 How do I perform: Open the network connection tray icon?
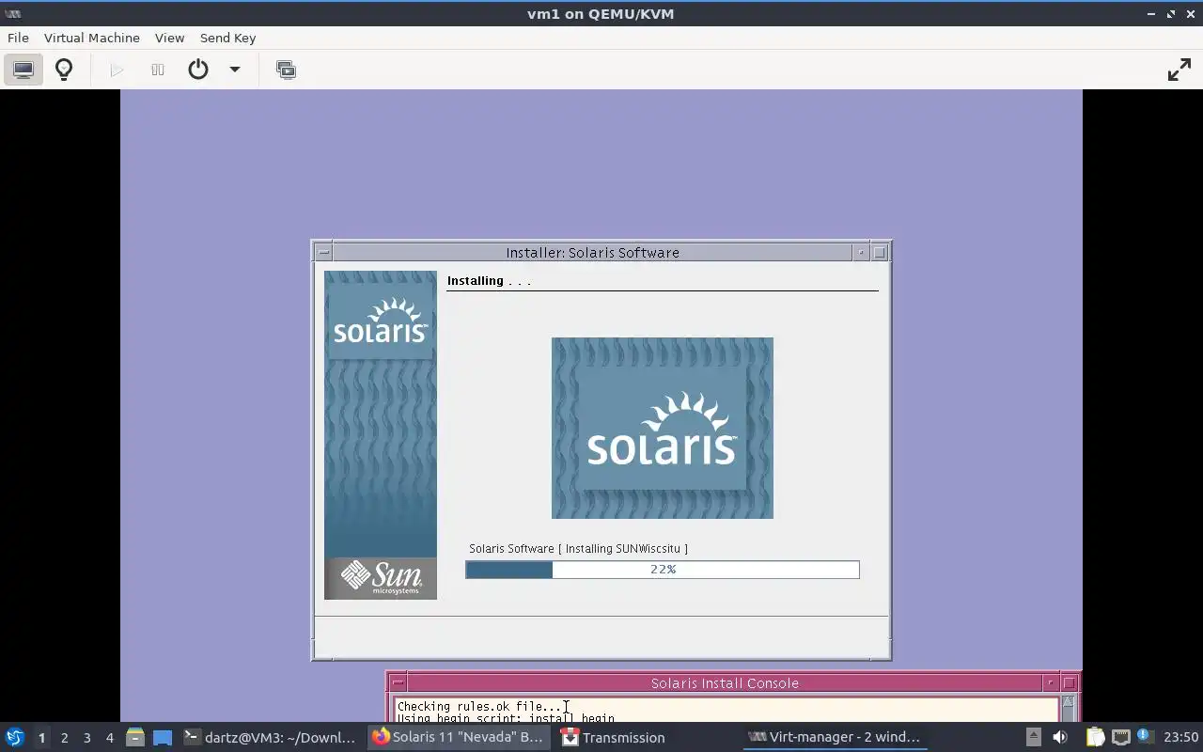pos(1120,737)
